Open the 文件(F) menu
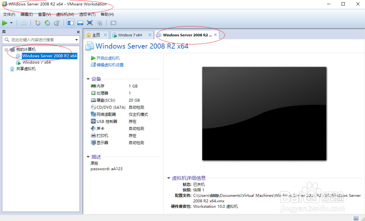The width and height of the screenshot is (365, 221). click(x=9, y=15)
